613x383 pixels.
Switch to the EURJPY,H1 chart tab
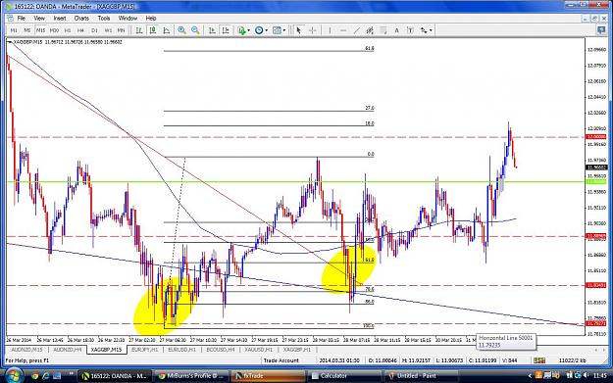coord(144,350)
